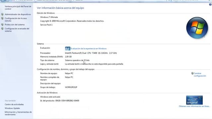Click the Windows 7 logo orb
Image resolution: width=212 pixels, height=119 pixels.
tap(197, 28)
